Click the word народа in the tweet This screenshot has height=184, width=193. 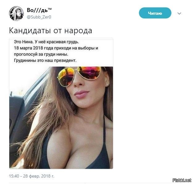pyautogui.click(x=78, y=31)
